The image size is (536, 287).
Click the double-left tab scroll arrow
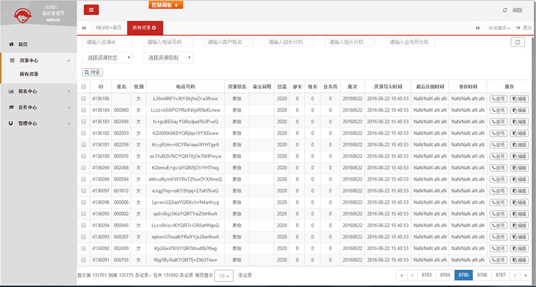coord(84,28)
